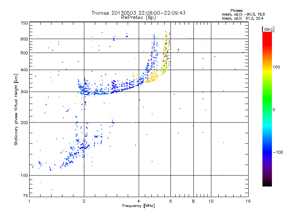Click the colorbar tick label '0'

[273, 110]
